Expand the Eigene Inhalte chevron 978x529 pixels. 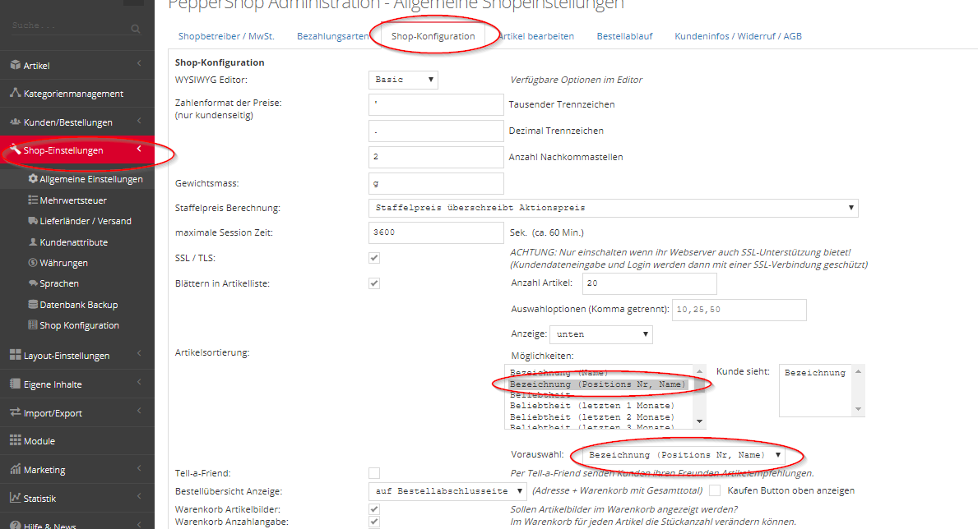point(139,382)
